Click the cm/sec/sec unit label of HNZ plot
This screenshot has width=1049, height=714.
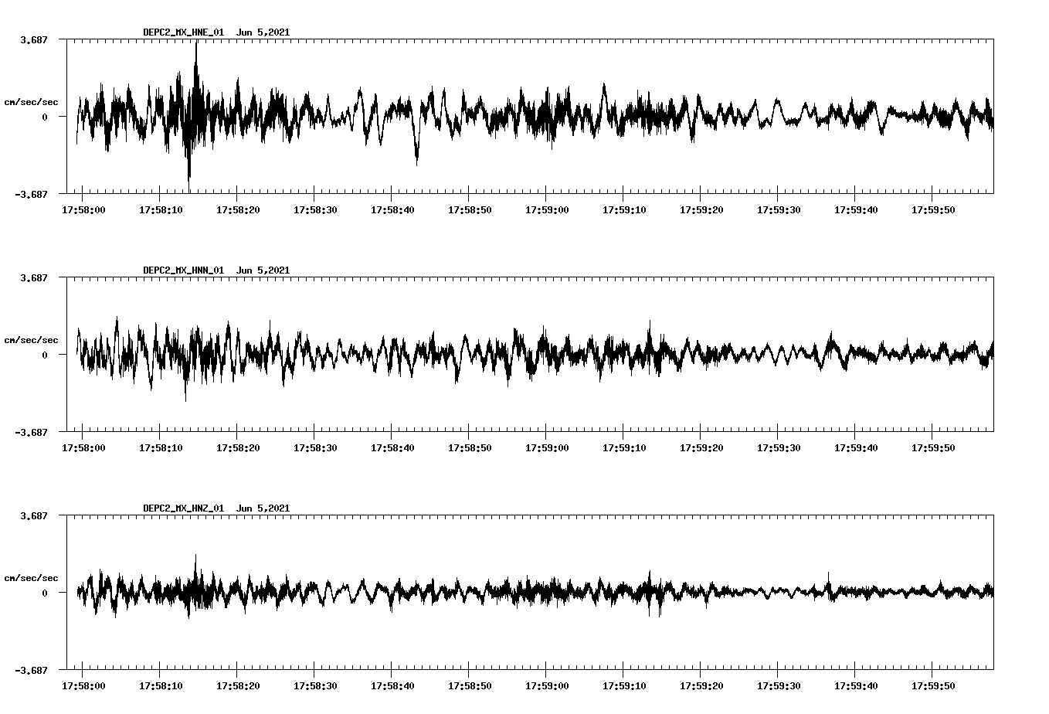tap(31, 578)
